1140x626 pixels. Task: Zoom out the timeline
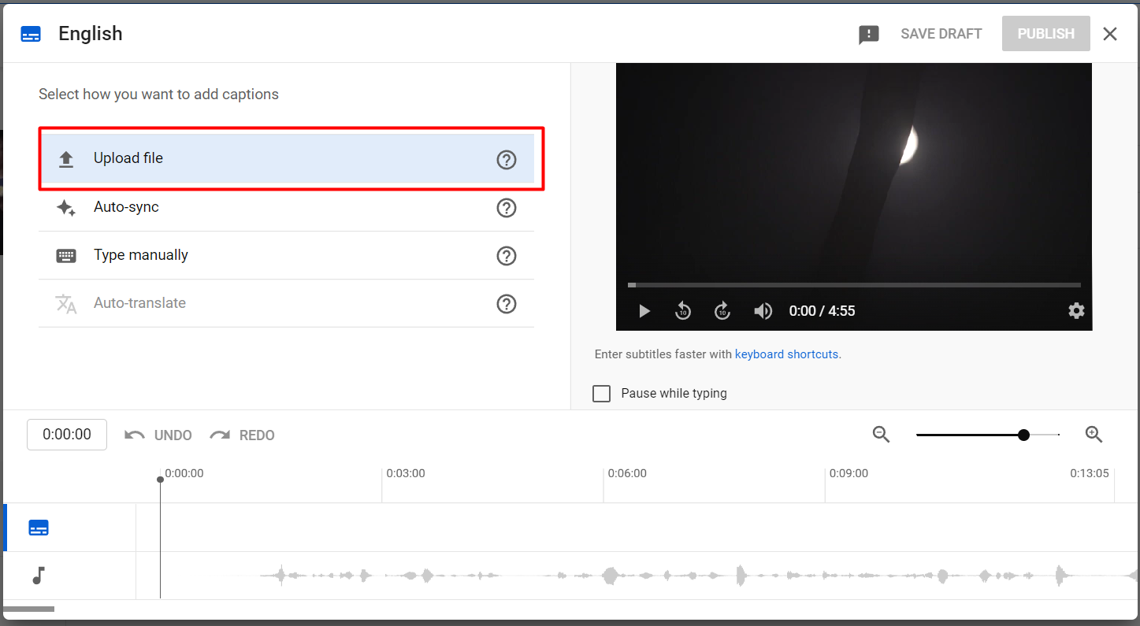881,435
